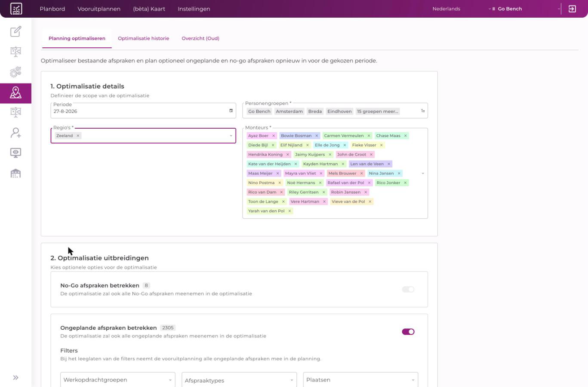Click the Amsterdam group chip
This screenshot has height=387, width=588.
click(289, 111)
